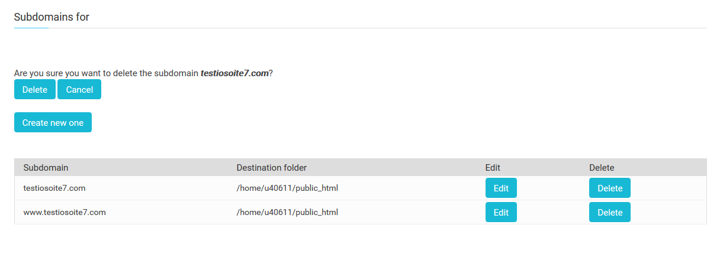Click the bold italic testiosoite7.com in the prompt
This screenshot has width=723, height=254.
click(234, 74)
